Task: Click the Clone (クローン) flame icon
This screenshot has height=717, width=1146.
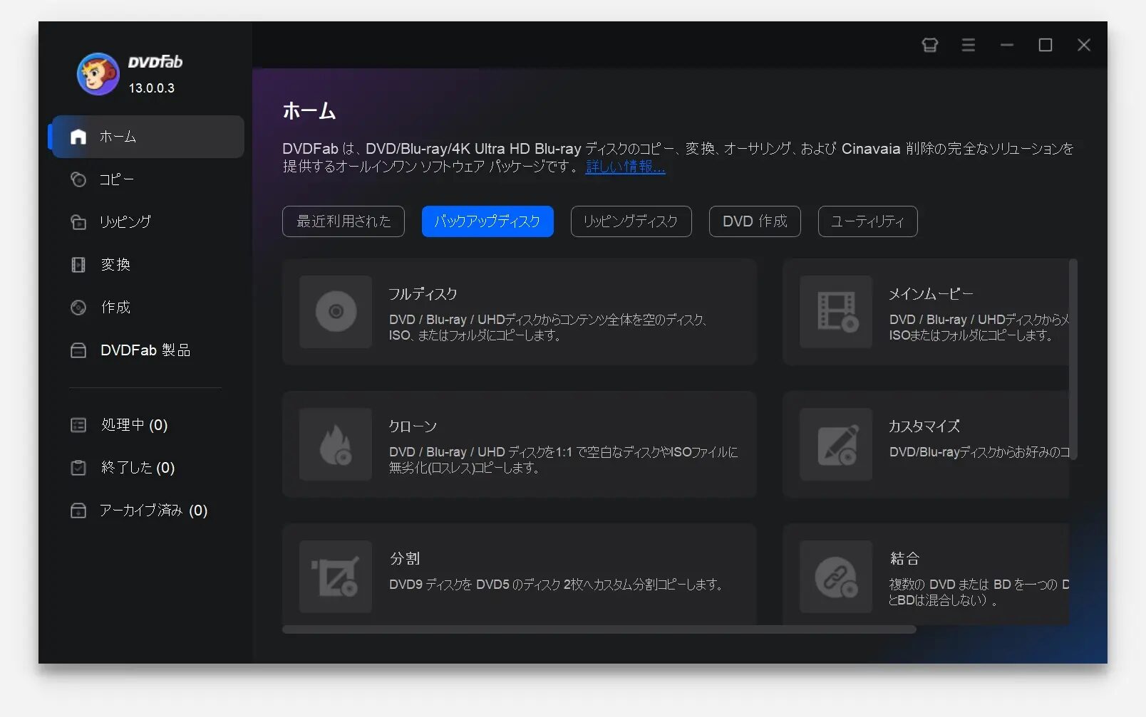Action: click(x=336, y=444)
